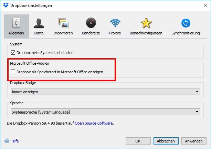Open the Sprache dropdown arrow
211x149 pixels.
click(197, 112)
